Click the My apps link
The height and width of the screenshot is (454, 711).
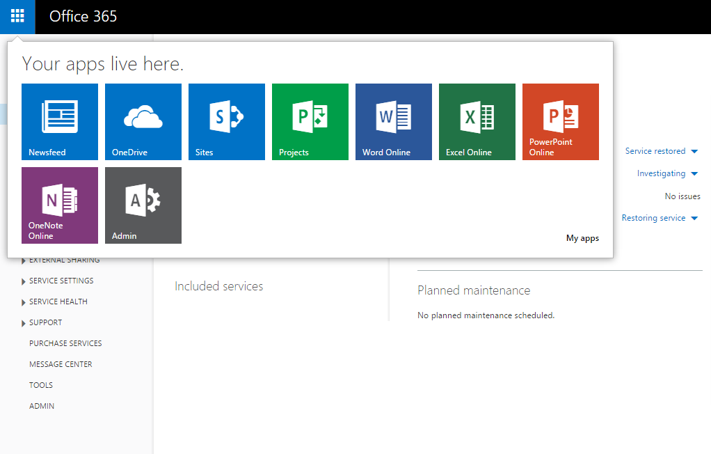pos(582,237)
